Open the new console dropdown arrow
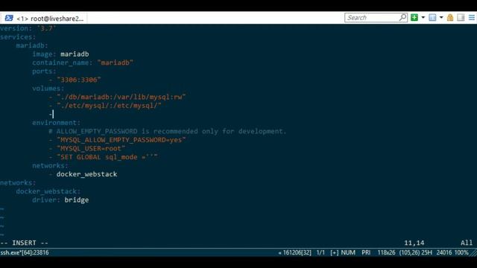Image resolution: width=477 pixels, height=268 pixels. [x=423, y=18]
